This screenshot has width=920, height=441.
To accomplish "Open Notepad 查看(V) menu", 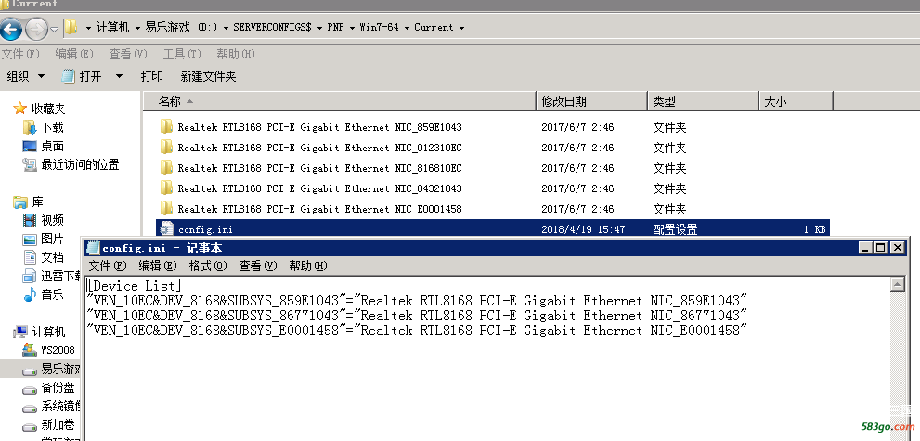I will tap(257, 266).
